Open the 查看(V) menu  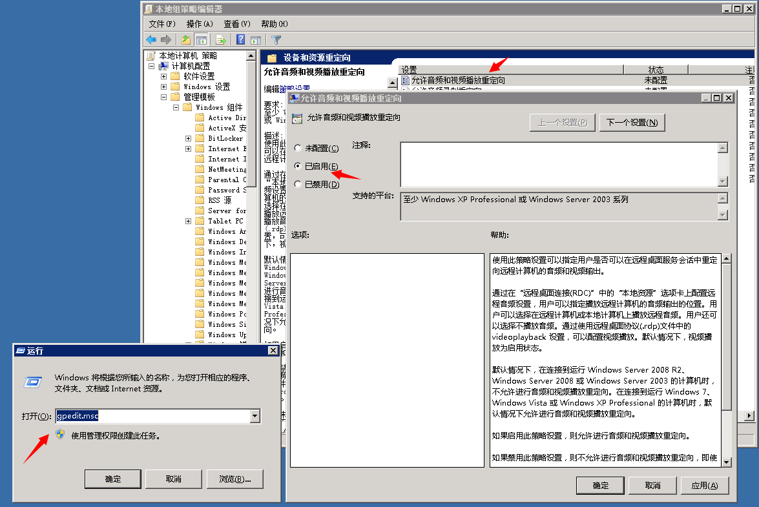pos(236,24)
